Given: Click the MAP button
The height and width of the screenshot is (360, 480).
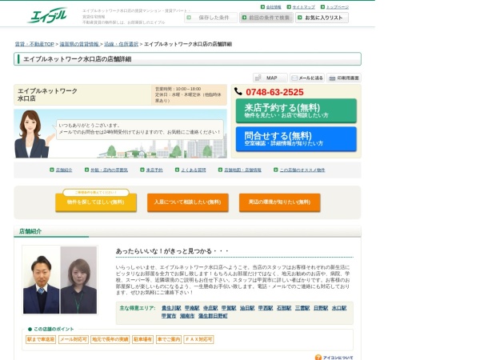Looking at the screenshot, I should pos(270,78).
